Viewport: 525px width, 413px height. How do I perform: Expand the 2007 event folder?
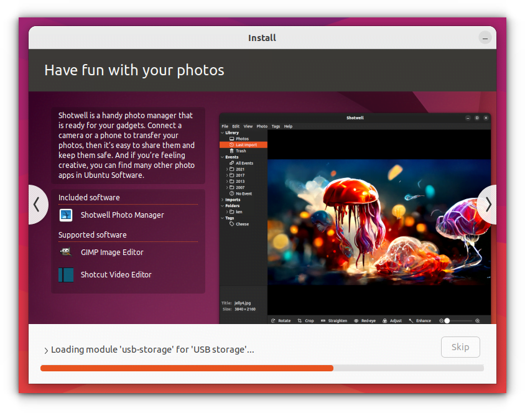point(227,187)
